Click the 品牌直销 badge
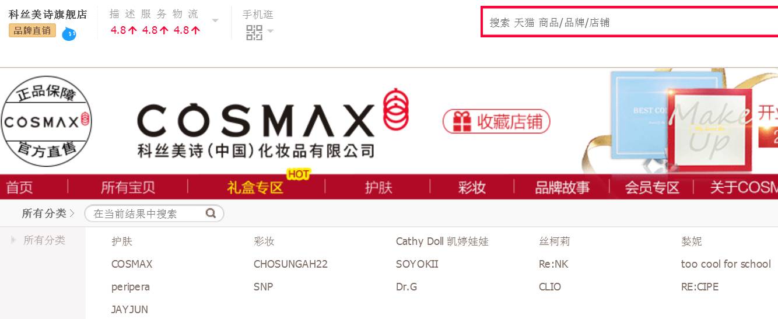778x319 pixels. pyautogui.click(x=32, y=30)
